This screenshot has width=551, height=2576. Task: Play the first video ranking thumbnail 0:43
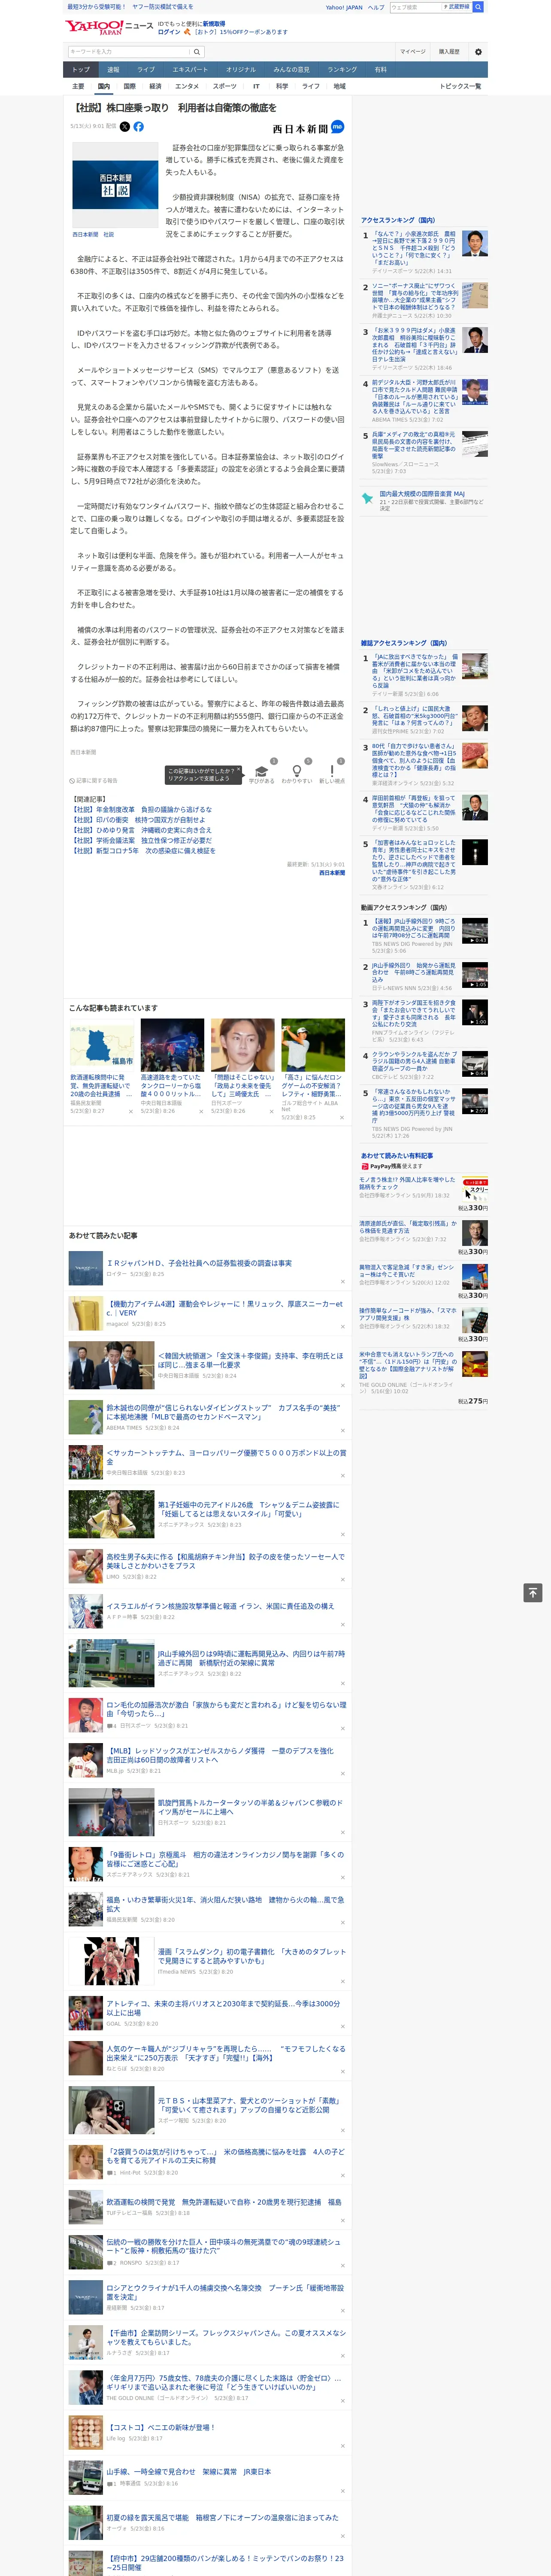click(x=475, y=931)
